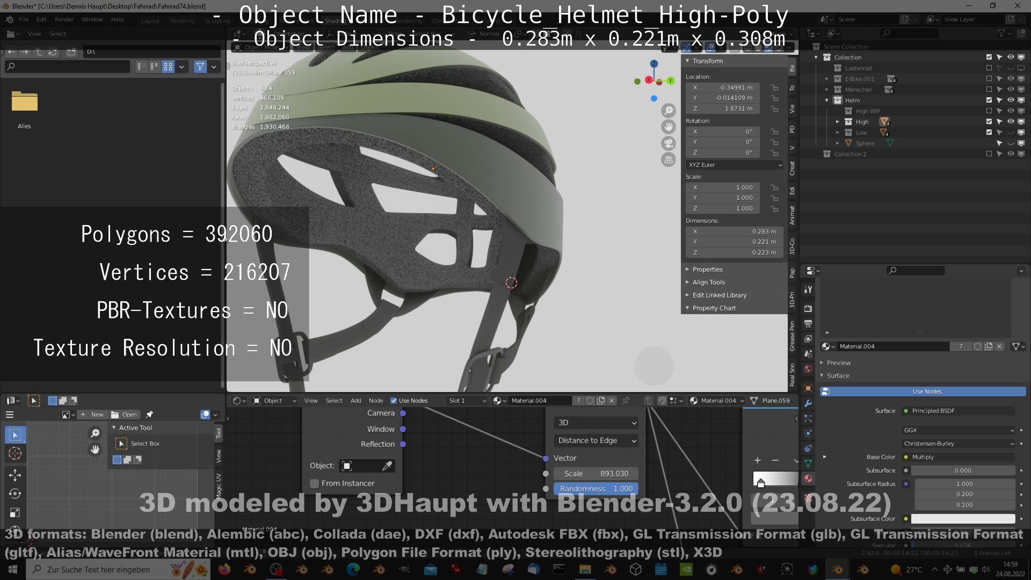Hide the High collection in viewport
Screen dimensions: 1031x580
[1011, 121]
